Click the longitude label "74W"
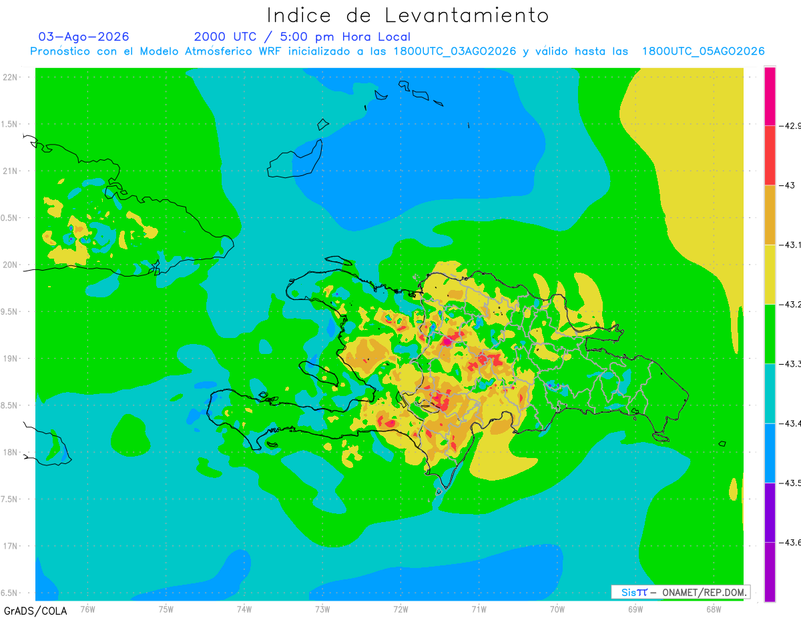 tap(244, 609)
